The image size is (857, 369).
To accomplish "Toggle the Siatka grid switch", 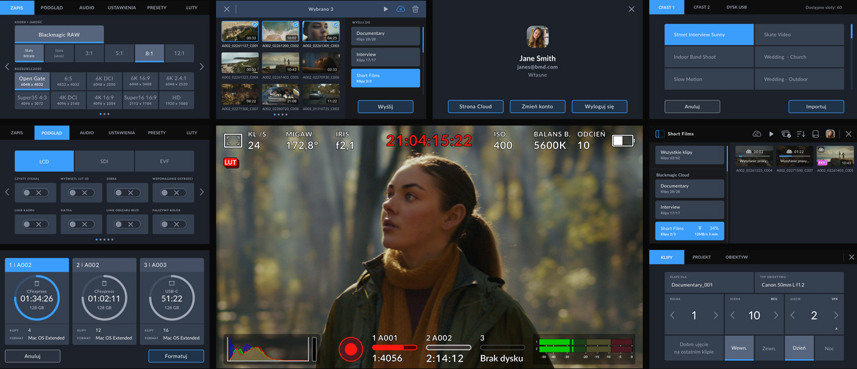I will pyautogui.click(x=81, y=224).
